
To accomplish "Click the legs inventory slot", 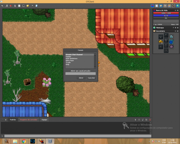I will click(x=166, y=45).
